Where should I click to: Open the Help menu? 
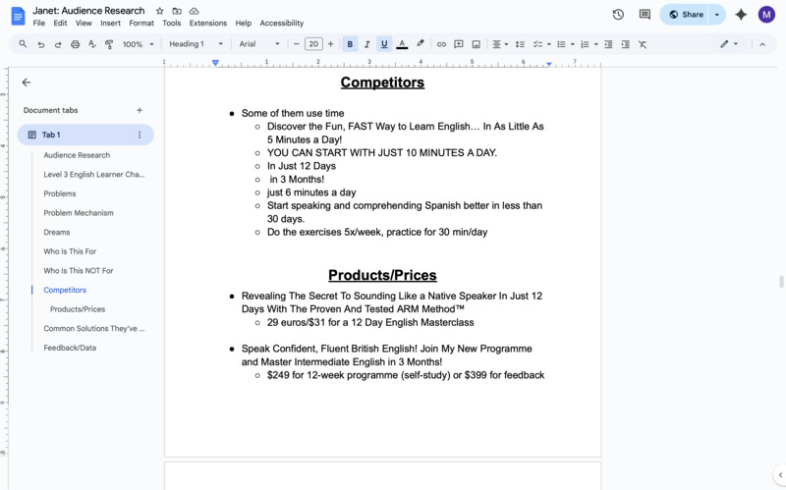coord(243,23)
